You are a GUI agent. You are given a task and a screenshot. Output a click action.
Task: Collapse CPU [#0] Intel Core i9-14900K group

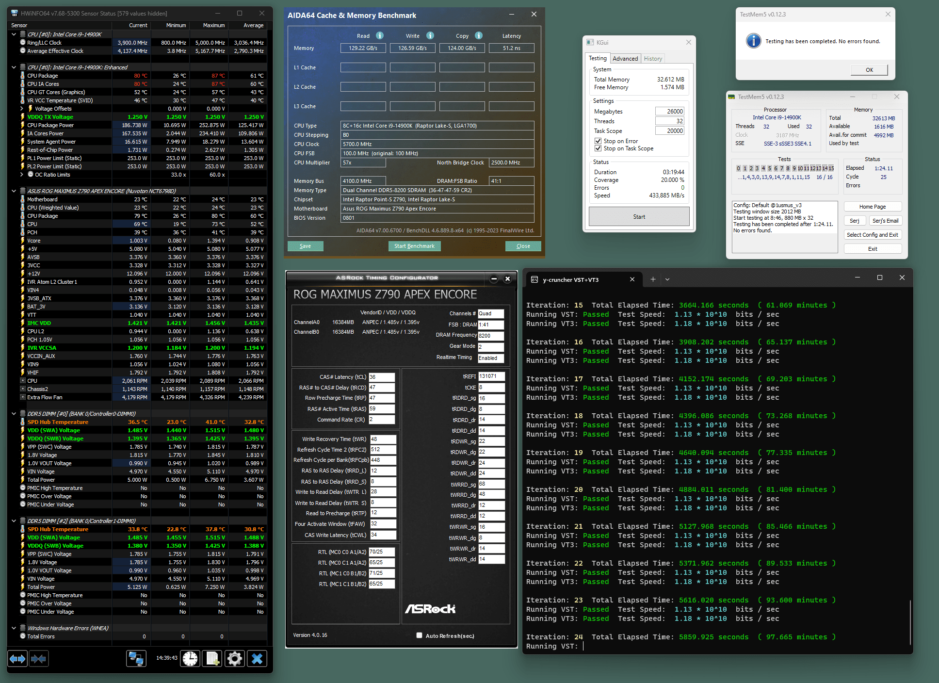(14, 34)
